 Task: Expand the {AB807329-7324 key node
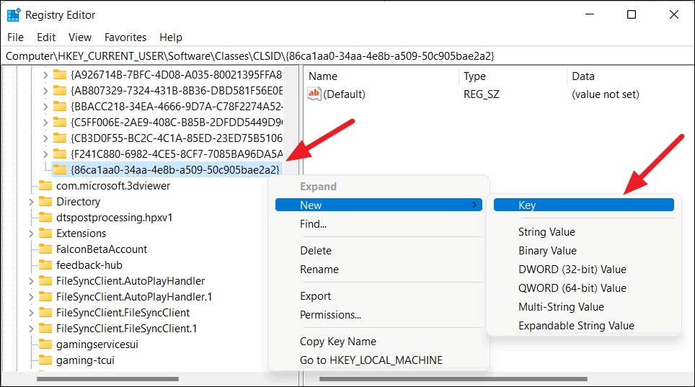click(x=45, y=91)
